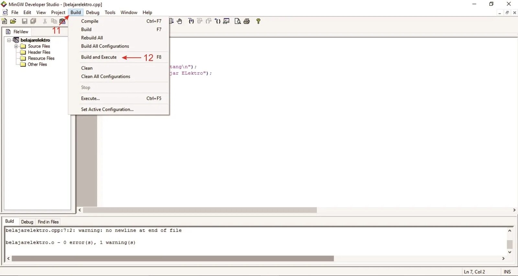Screen dimensions: 518x276
Task: Open the Project menu
Action: (58, 12)
